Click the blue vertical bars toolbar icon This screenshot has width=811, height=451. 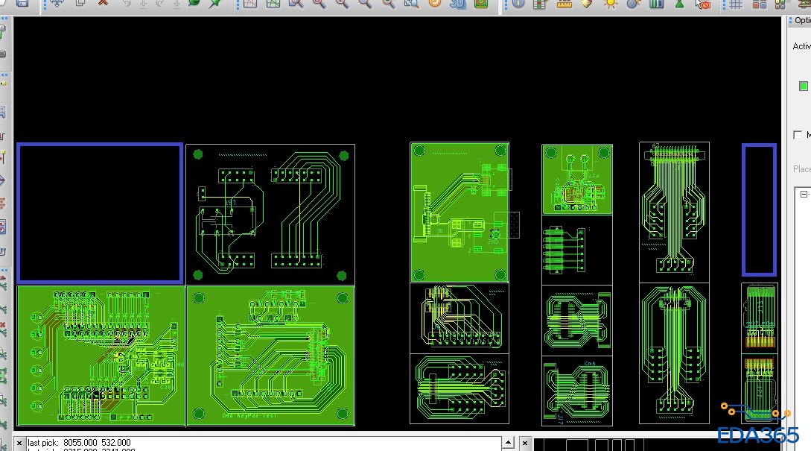click(656, 4)
